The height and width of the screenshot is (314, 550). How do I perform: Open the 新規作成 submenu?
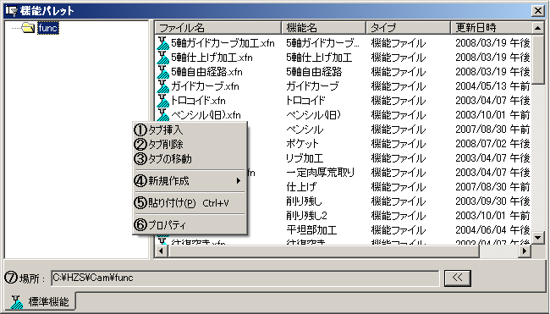[x=190, y=180]
